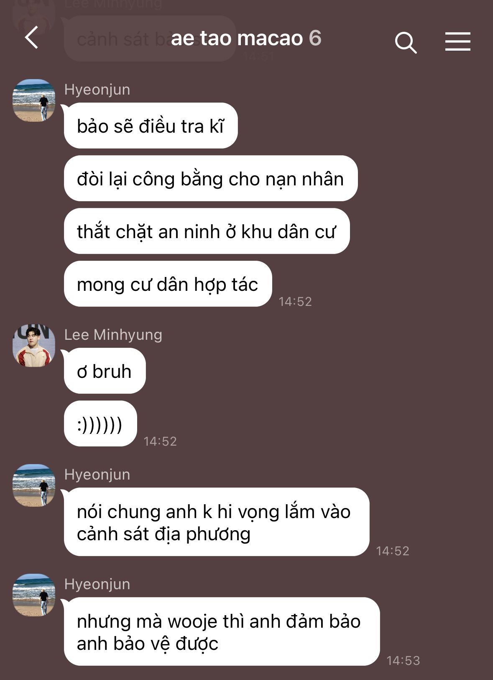
Task: Select the ':))))))' message bubble
Action: pos(100,423)
